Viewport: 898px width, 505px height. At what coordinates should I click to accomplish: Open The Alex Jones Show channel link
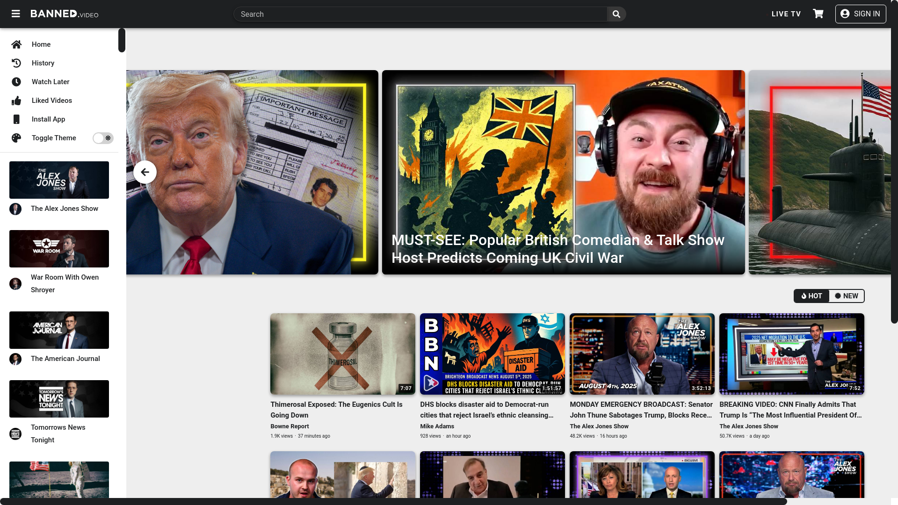(x=65, y=209)
